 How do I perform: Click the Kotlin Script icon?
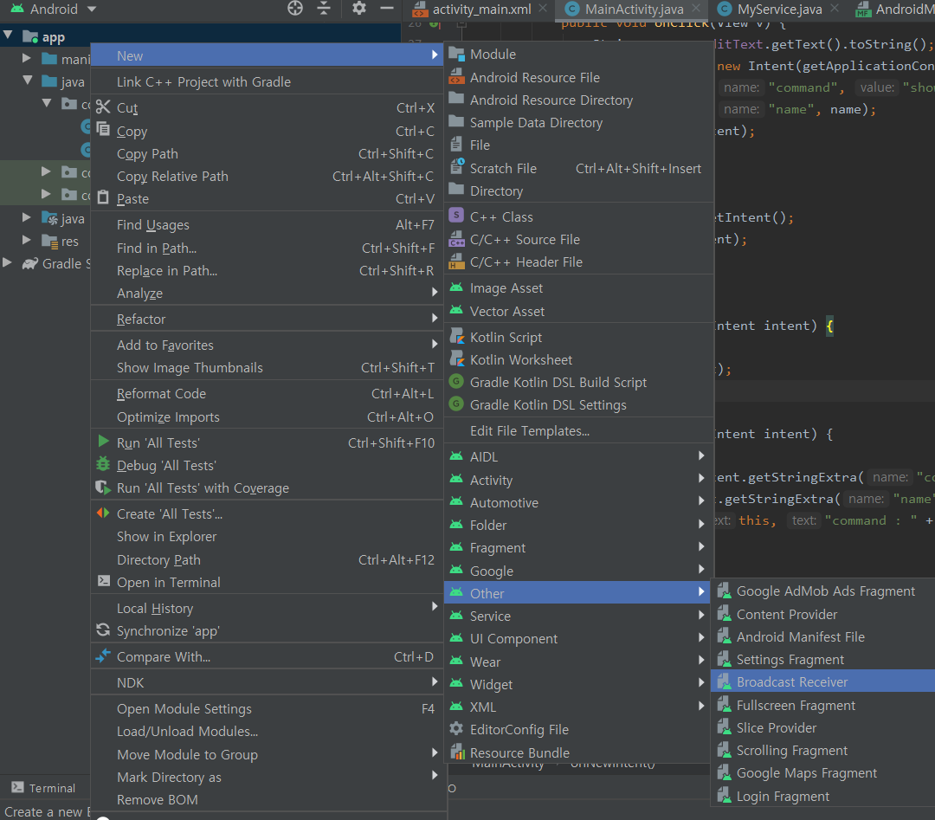click(457, 336)
